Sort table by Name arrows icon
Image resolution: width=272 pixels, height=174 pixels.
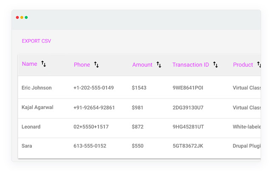(43, 64)
